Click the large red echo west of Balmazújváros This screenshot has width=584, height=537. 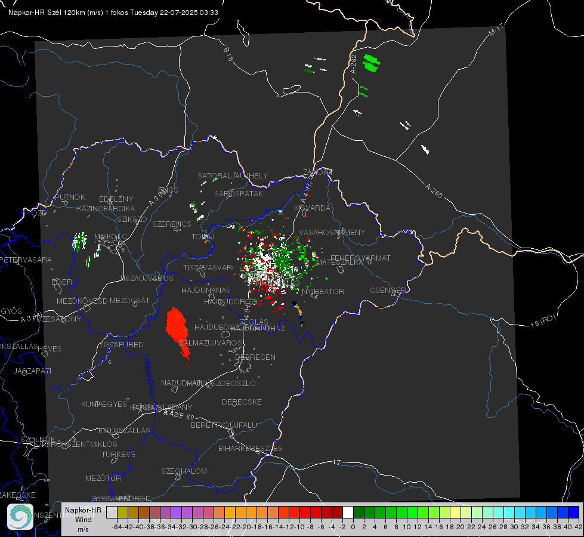(x=177, y=331)
